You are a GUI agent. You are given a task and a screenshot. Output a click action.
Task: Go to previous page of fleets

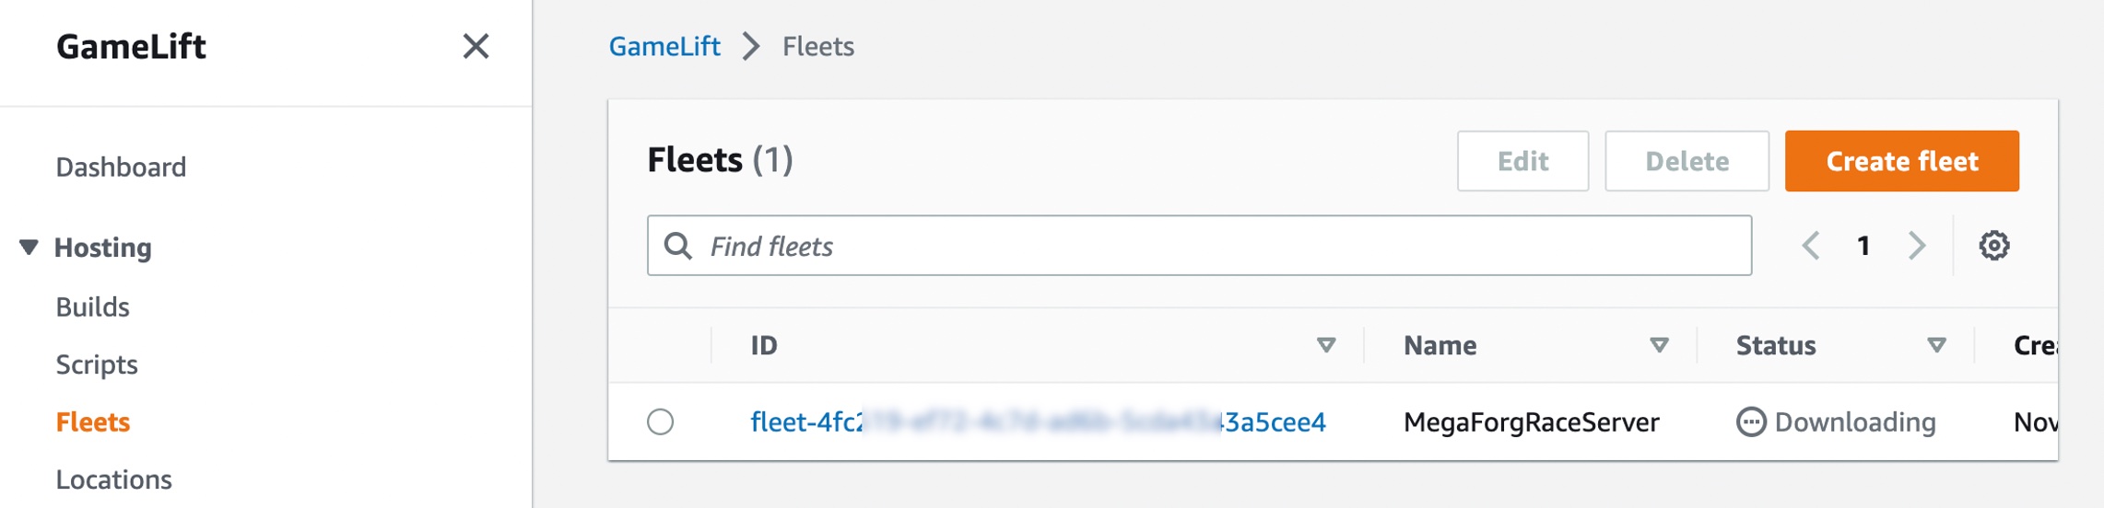[1811, 246]
